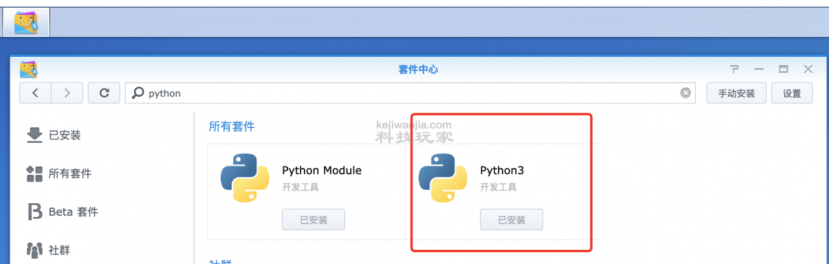This screenshot has height=264, width=829.
Task: Click the 所有套件 section heading
Action: point(232,126)
